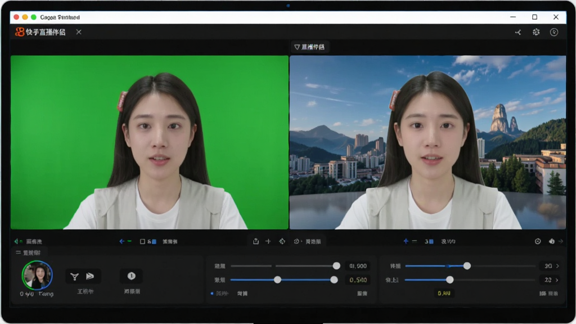Click the 01,900 value field
This screenshot has width=576, height=324.
coord(358,266)
